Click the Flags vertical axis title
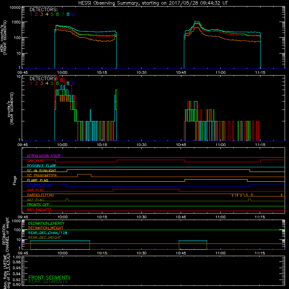This screenshot has height=289, width=289. pyautogui.click(x=15, y=180)
